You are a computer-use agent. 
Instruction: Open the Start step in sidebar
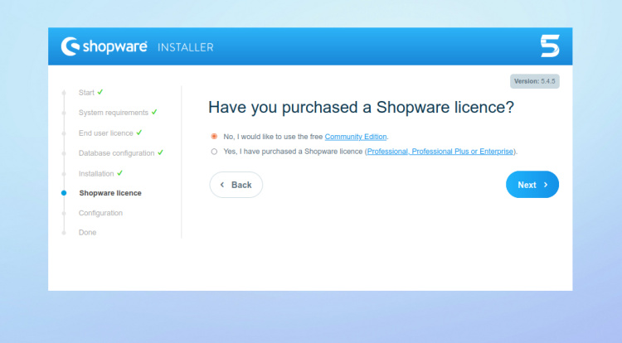click(x=86, y=92)
